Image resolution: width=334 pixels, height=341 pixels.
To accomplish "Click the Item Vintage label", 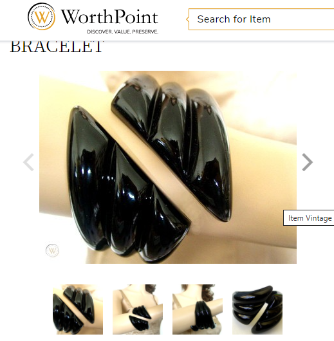I will coord(310,218).
